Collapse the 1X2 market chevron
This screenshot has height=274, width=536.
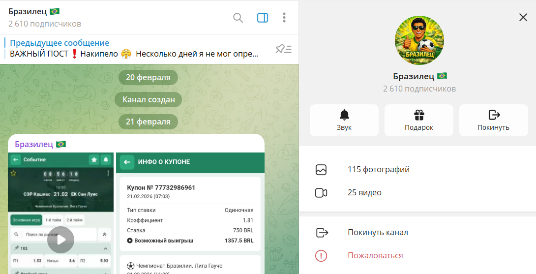[x=105, y=248]
